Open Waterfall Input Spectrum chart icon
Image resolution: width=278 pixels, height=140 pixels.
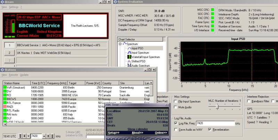(129, 57)
